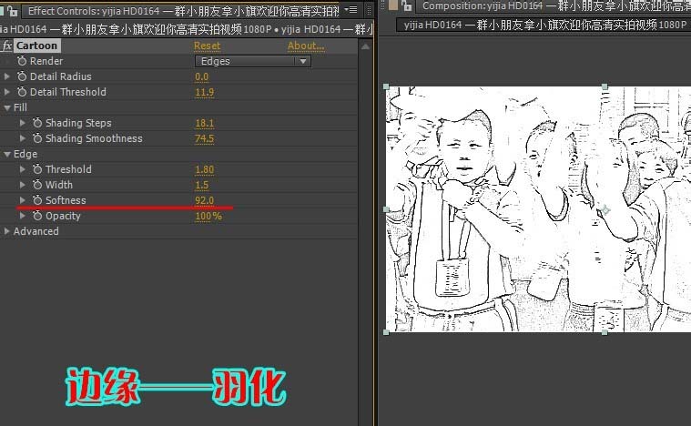Toggle the Effect Controls panel lock icon
Viewport: 691px width, 426px height.
(12, 10)
